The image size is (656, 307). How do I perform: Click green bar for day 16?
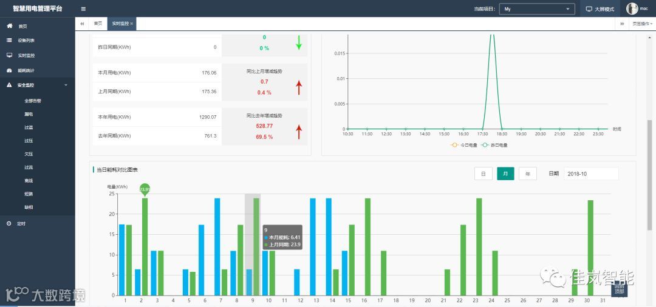(x=367, y=246)
